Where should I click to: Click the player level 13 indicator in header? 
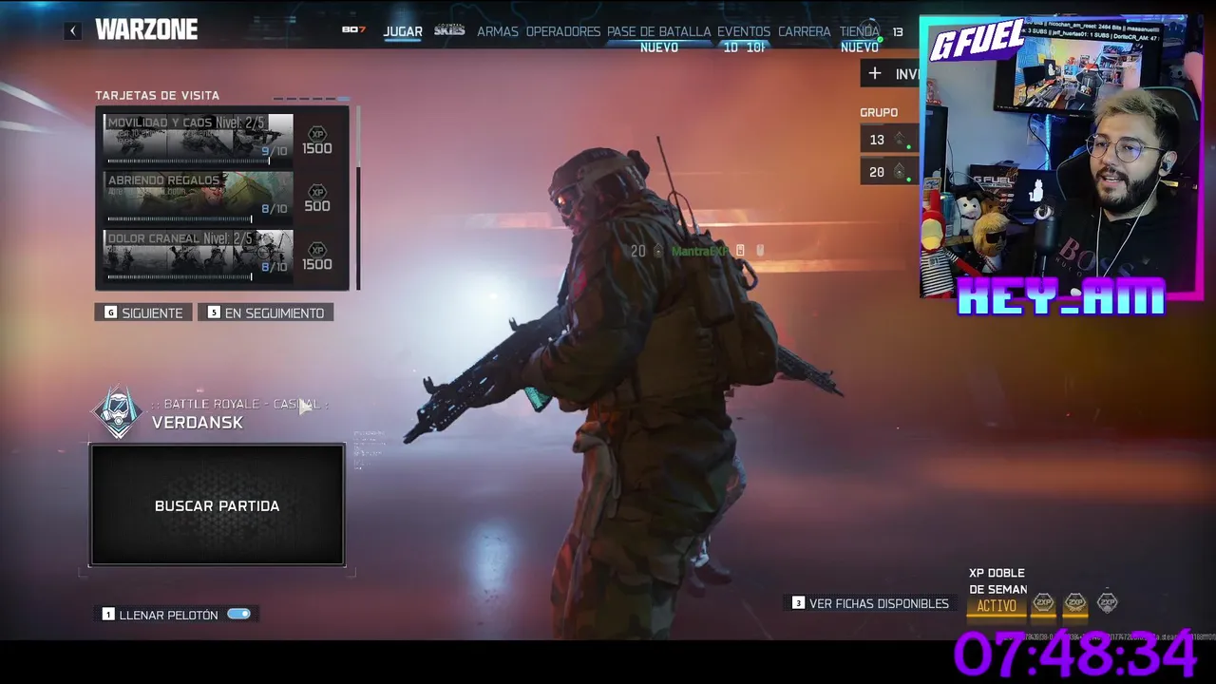[898, 32]
